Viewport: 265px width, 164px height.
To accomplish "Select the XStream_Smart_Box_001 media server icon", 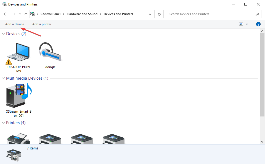I will tap(19, 95).
